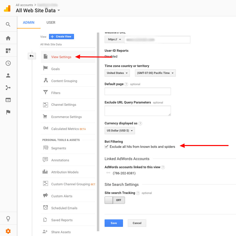Open the Pacific Time timezone dropdown
The image size is (236, 236).
click(155, 73)
